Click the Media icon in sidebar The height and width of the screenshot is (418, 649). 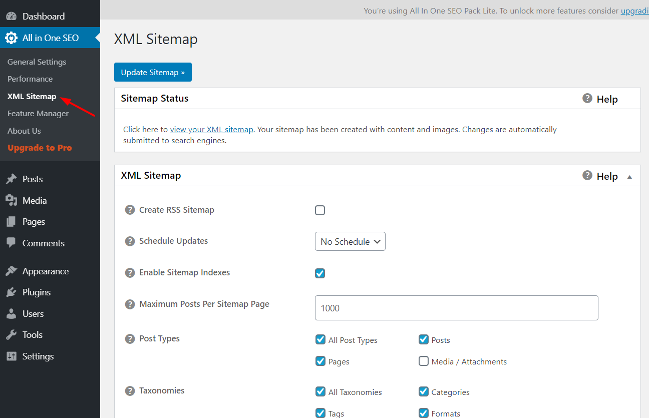(11, 200)
